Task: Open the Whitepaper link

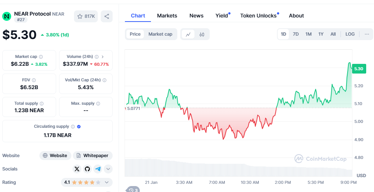Action: [x=93, y=156]
